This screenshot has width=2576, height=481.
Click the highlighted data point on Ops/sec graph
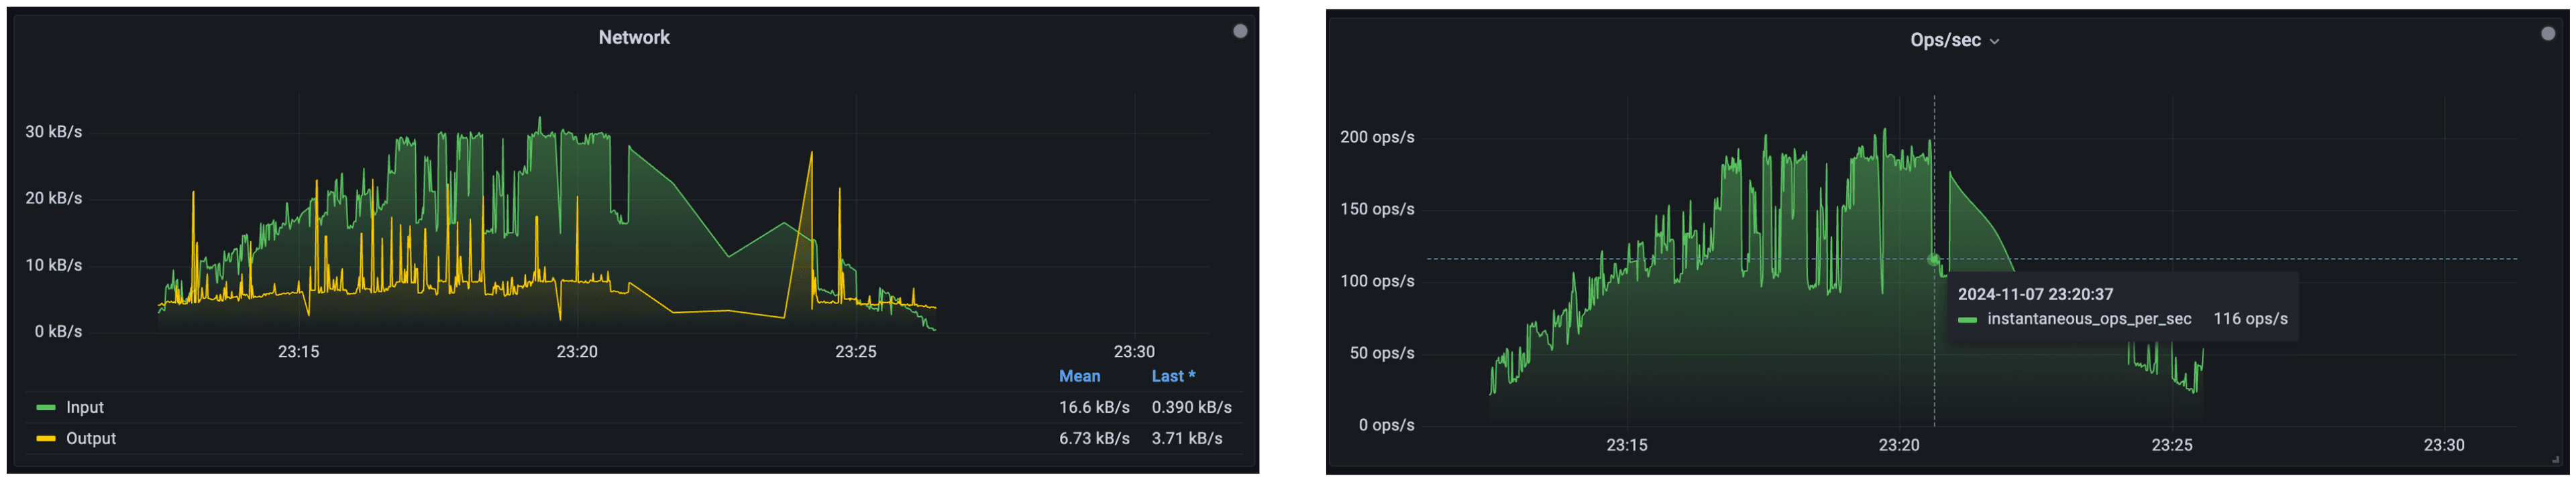tap(1933, 259)
